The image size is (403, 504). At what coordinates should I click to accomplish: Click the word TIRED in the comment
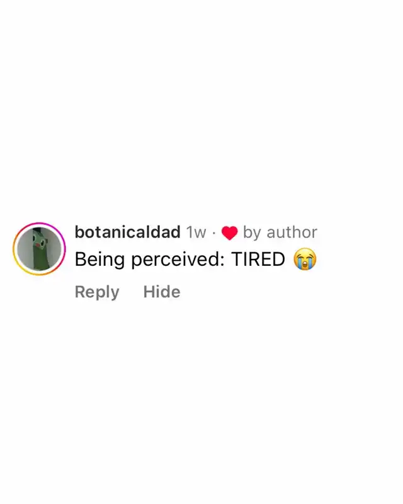point(258,259)
